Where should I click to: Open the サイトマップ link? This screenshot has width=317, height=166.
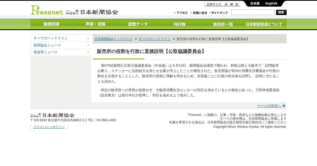point(219,13)
